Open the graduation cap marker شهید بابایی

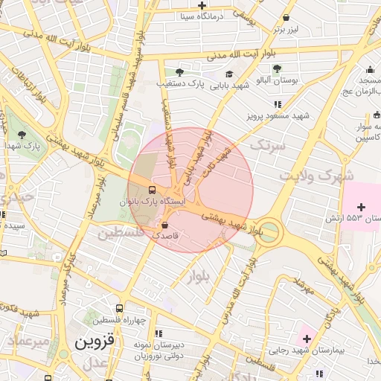click(x=229, y=74)
